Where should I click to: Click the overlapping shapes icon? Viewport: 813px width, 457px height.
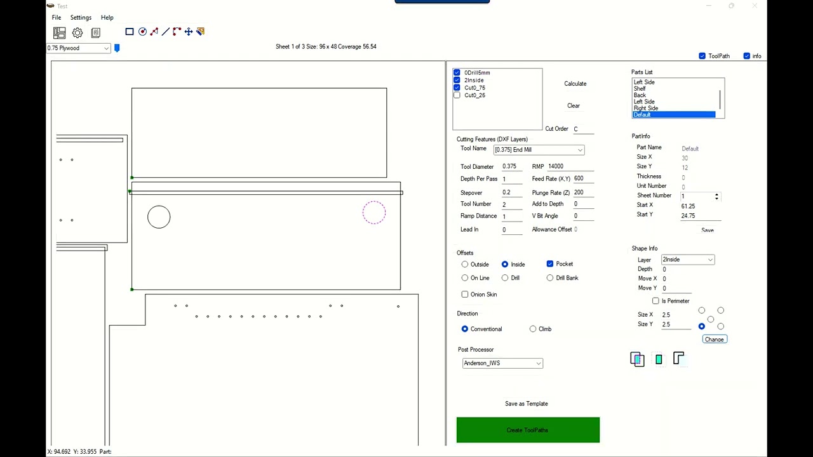point(637,359)
